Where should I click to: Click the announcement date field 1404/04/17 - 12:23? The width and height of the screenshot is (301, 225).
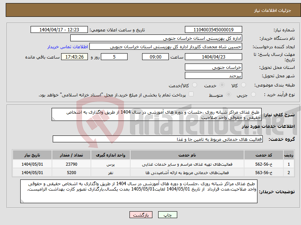click(x=59, y=29)
